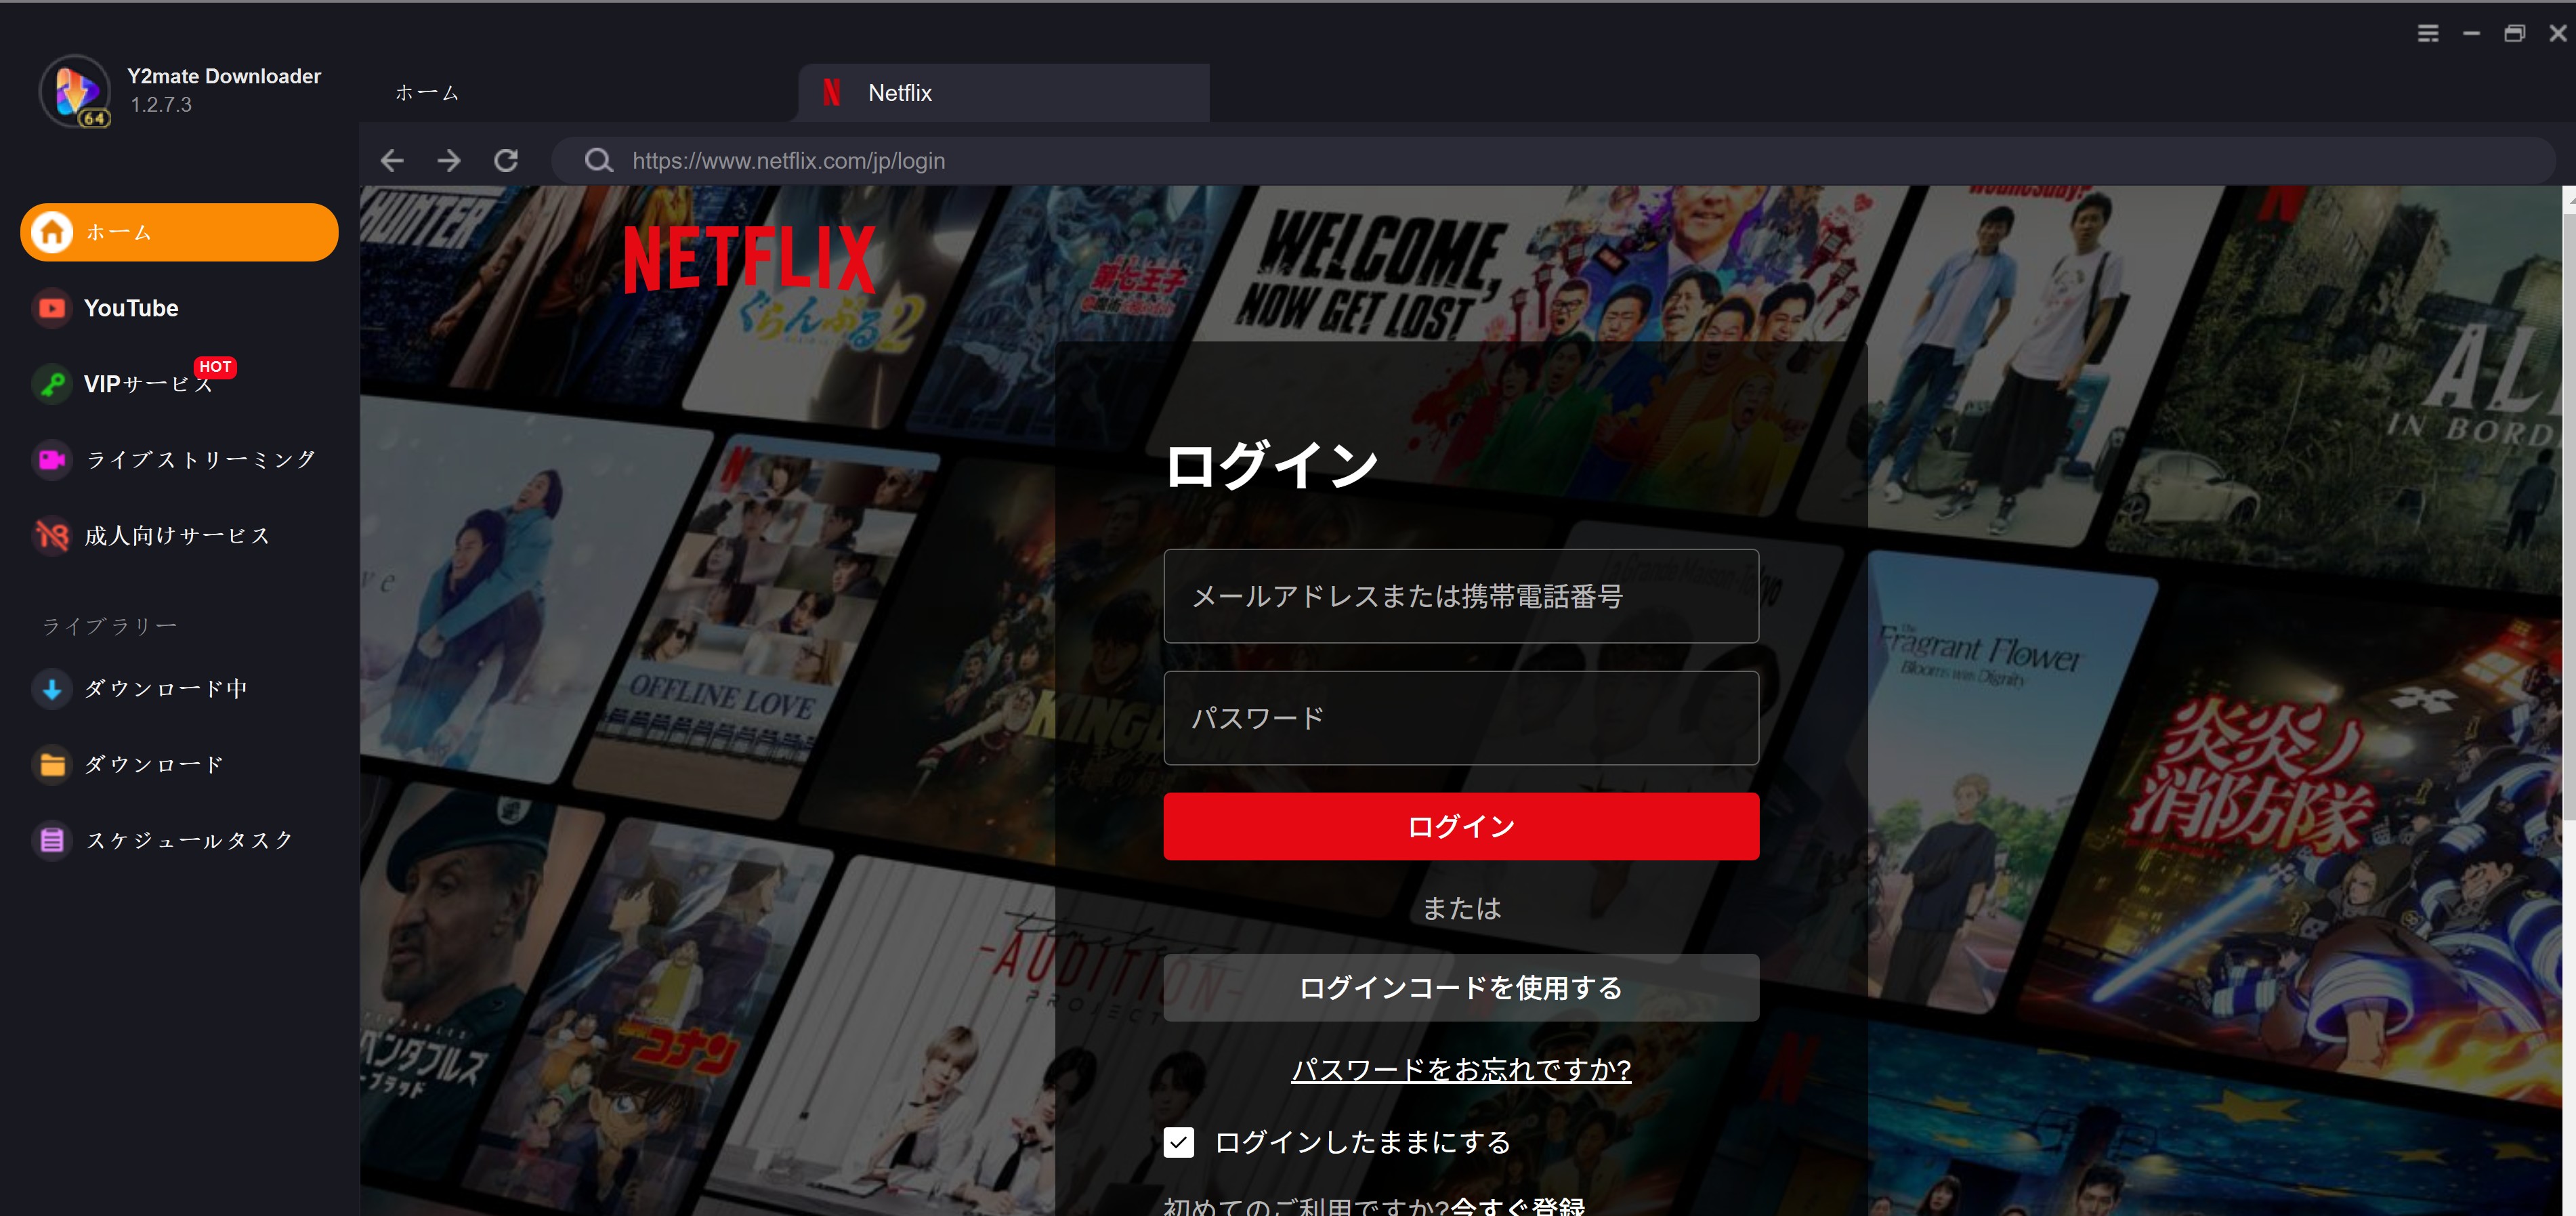Enable ログインしたままにする checkbox
The width and height of the screenshot is (2576, 1216).
pyautogui.click(x=1179, y=1141)
